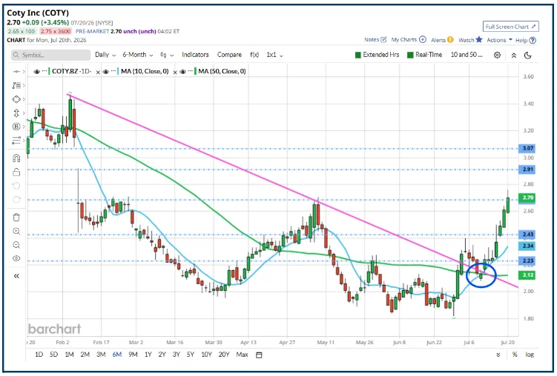Toggle the lock drawings padlock
The height and width of the screenshot is (376, 557).
tap(16, 172)
